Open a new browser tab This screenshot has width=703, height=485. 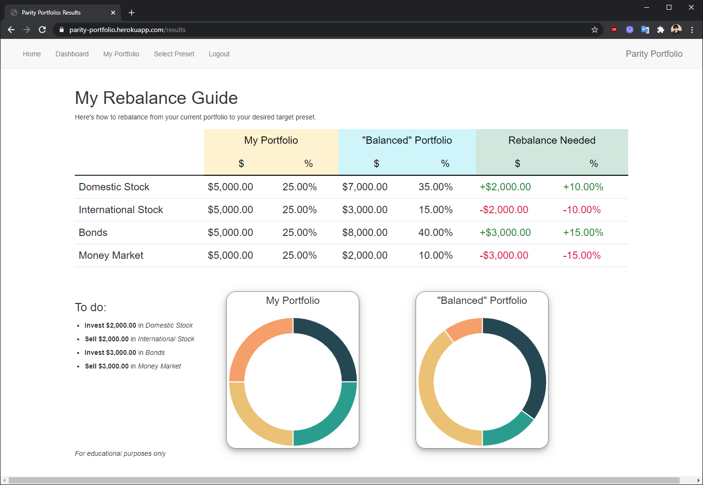pos(132,13)
